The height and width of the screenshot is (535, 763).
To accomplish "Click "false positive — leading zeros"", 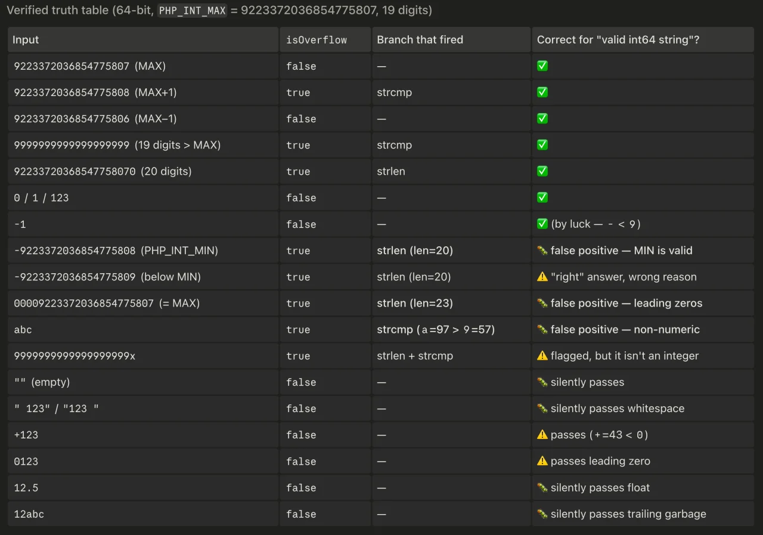I will pyautogui.click(x=626, y=303).
